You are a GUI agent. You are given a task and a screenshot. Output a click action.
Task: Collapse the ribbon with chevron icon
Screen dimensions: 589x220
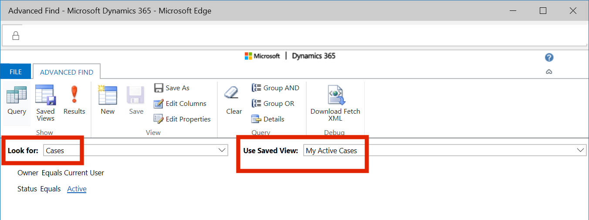click(549, 72)
